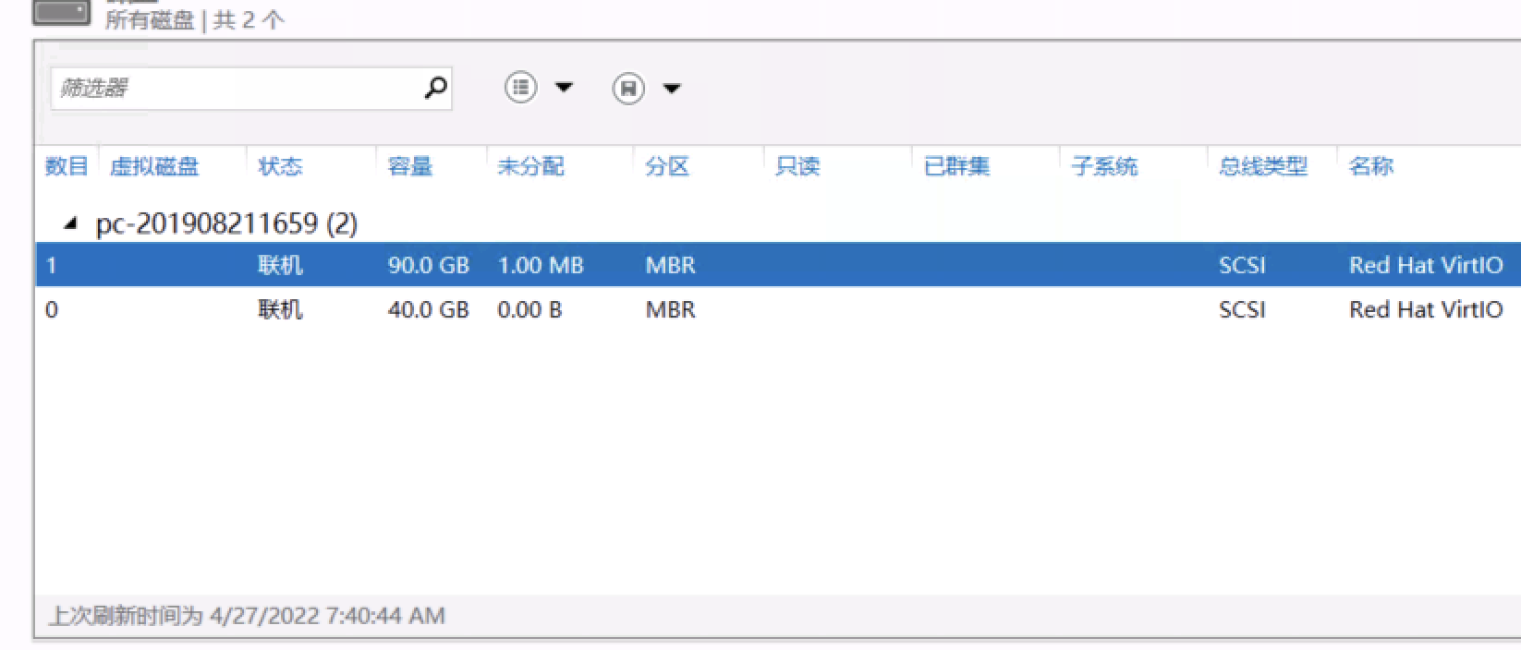Image resolution: width=1521 pixels, height=650 pixels.
Task: Sort by the 总线类型 column header
Action: tap(1263, 166)
